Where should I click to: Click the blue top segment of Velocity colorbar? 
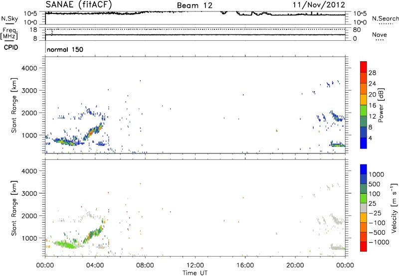364,169
